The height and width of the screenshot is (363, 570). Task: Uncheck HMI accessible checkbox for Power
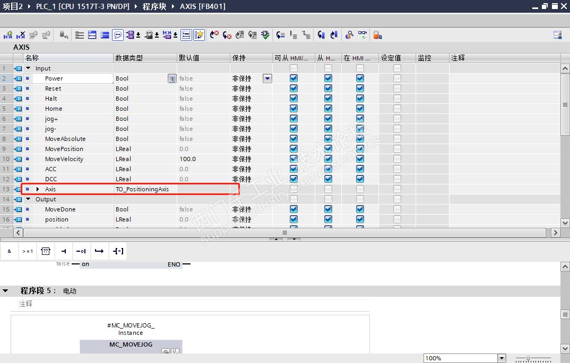coord(293,78)
